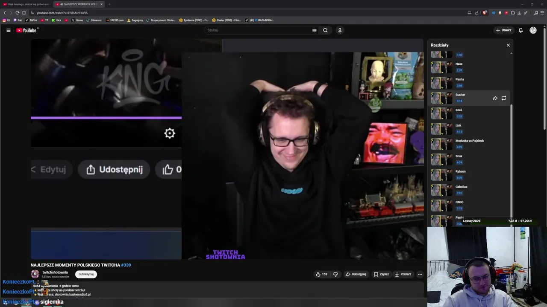Go back in browser history
This screenshot has width=547, height=307.
[5, 13]
